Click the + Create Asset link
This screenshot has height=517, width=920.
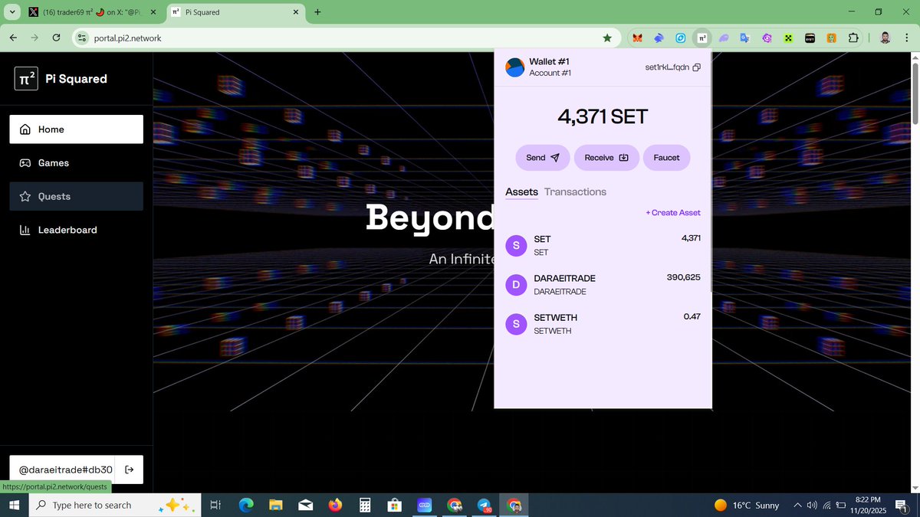click(673, 213)
